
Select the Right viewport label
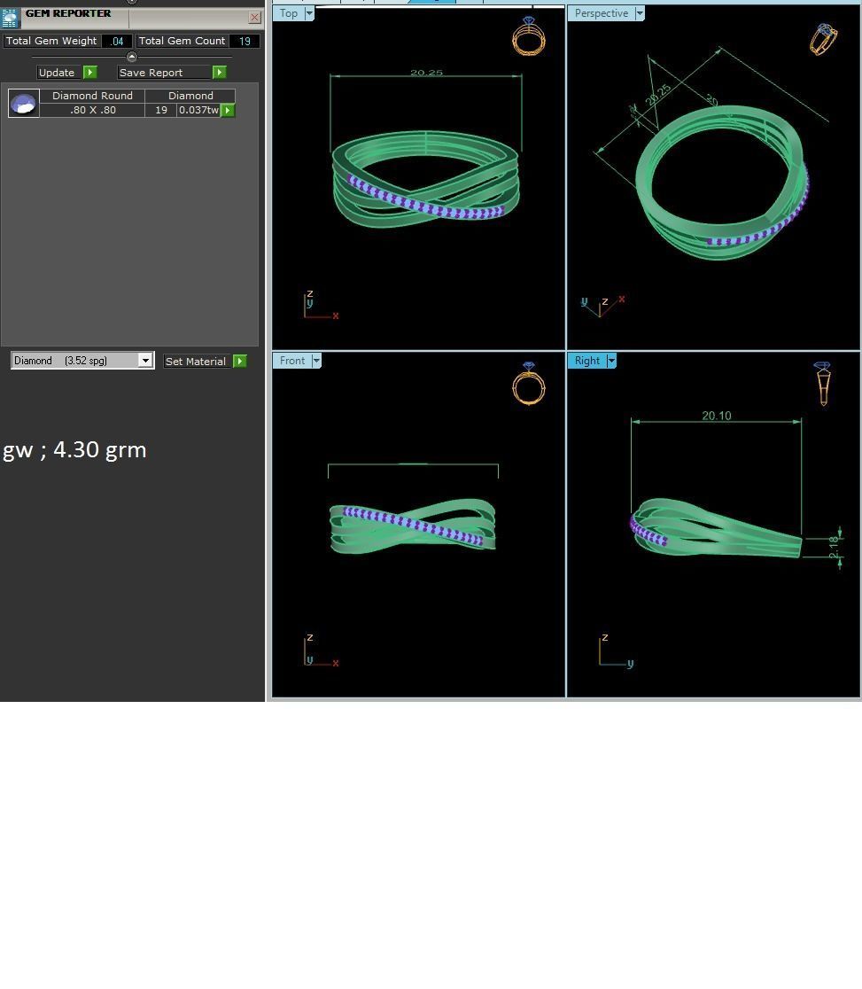pos(587,361)
